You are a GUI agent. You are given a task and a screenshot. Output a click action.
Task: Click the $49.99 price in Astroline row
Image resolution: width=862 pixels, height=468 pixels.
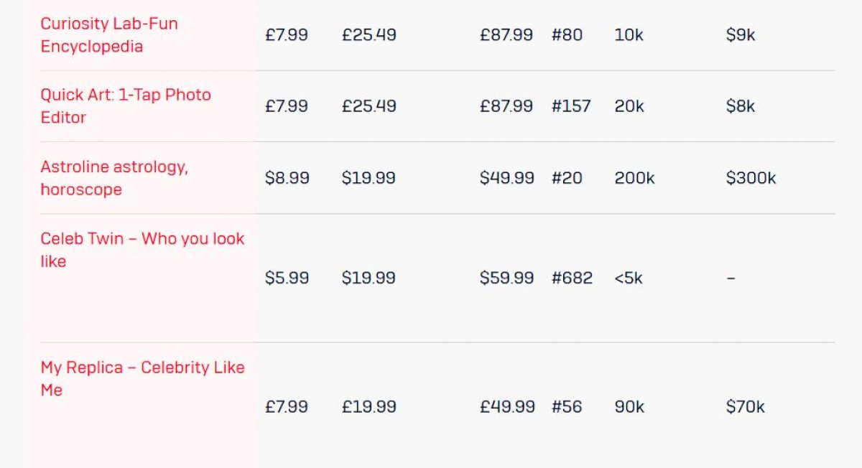506,178
